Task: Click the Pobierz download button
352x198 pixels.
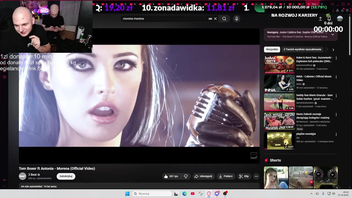Action: tap(226, 176)
